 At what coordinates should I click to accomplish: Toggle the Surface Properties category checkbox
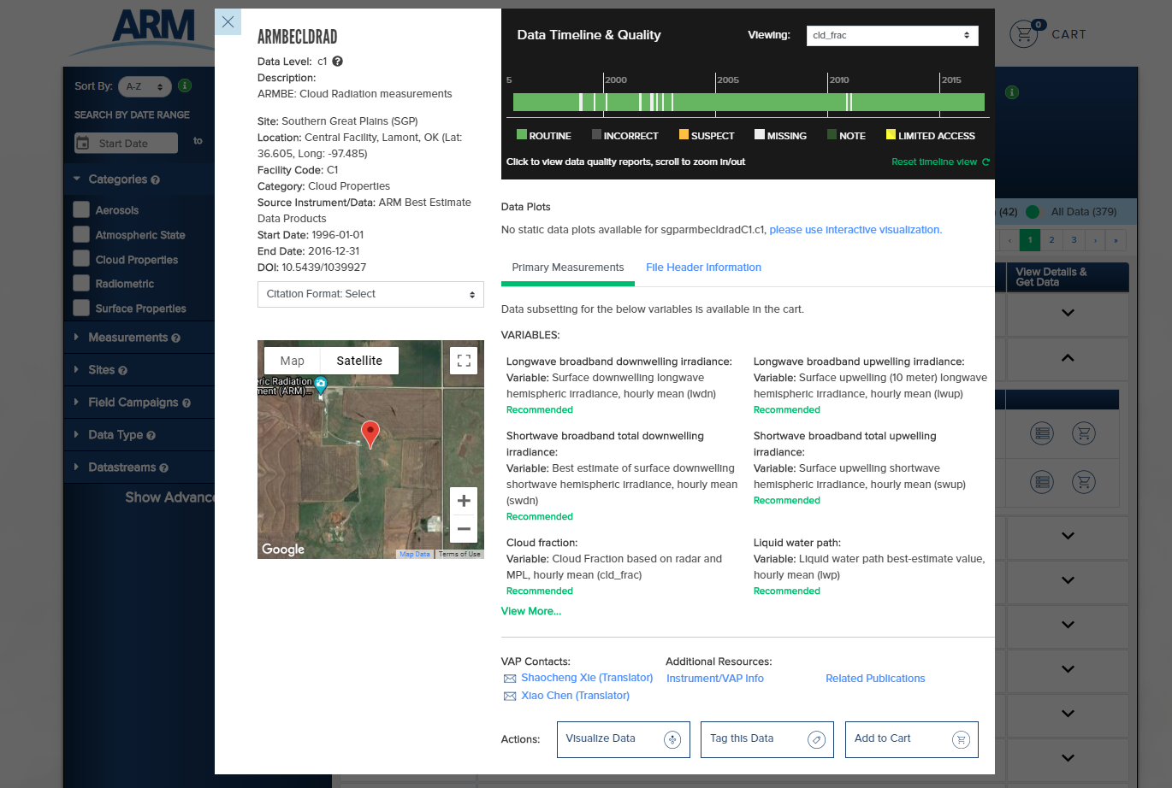click(x=81, y=308)
